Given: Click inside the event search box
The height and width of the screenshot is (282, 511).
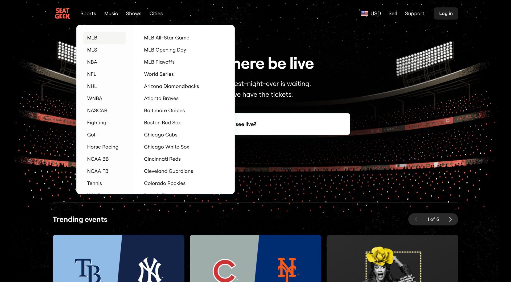Looking at the screenshot, I should [293, 124].
